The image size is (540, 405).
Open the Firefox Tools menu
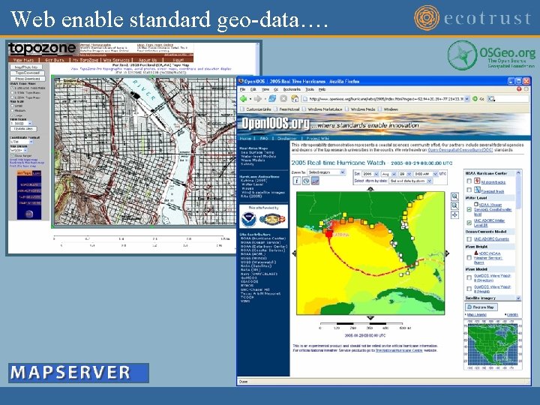pos(310,89)
